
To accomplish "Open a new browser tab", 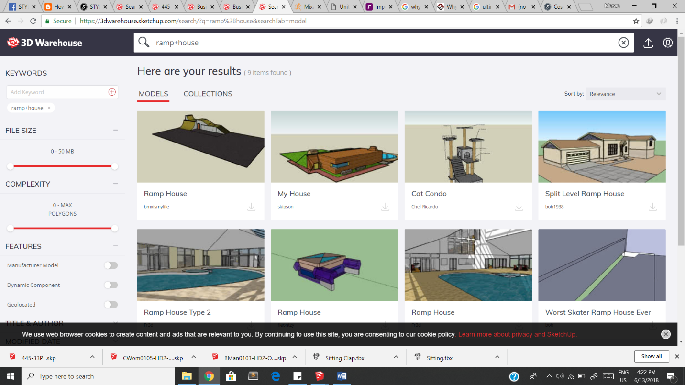I will 586,7.
